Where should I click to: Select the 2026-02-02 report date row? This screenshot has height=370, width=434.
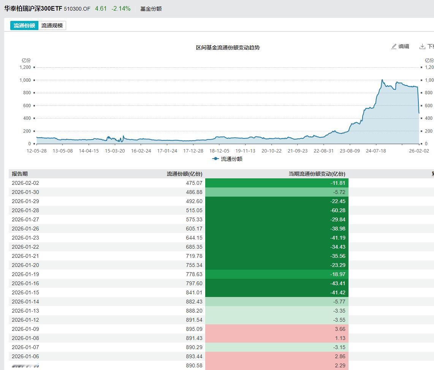[x=25, y=183]
